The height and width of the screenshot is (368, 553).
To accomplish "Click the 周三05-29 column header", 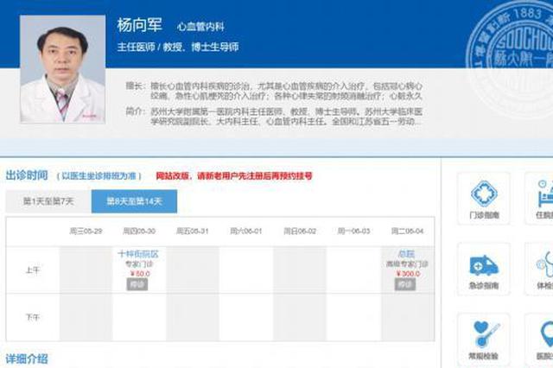I will [86, 232].
